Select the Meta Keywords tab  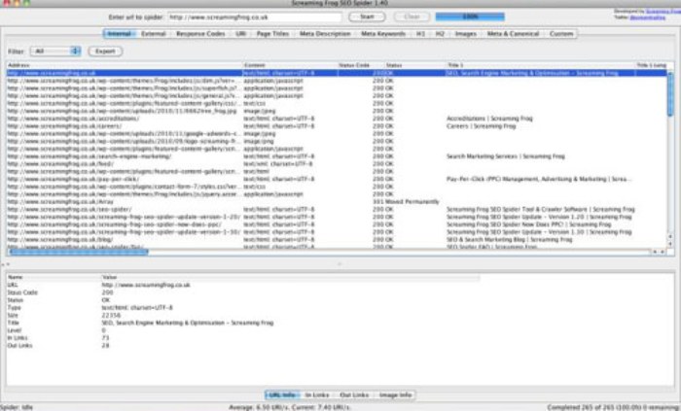[383, 34]
